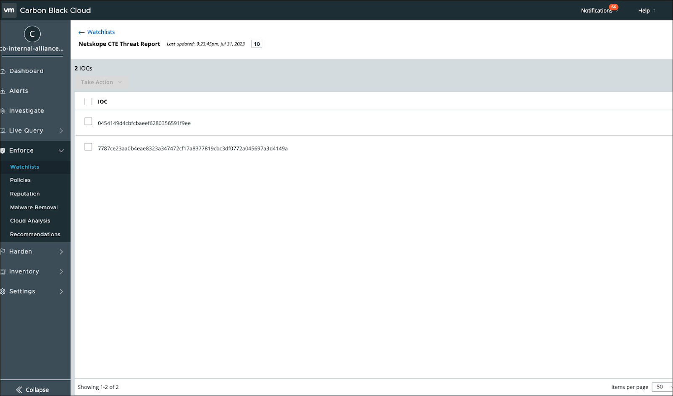
Task: Open the Take Action dropdown
Action: [x=101, y=82]
